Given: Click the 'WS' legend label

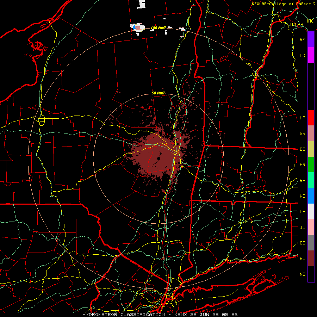Looking at the screenshot, I should pyautogui.click(x=303, y=196).
